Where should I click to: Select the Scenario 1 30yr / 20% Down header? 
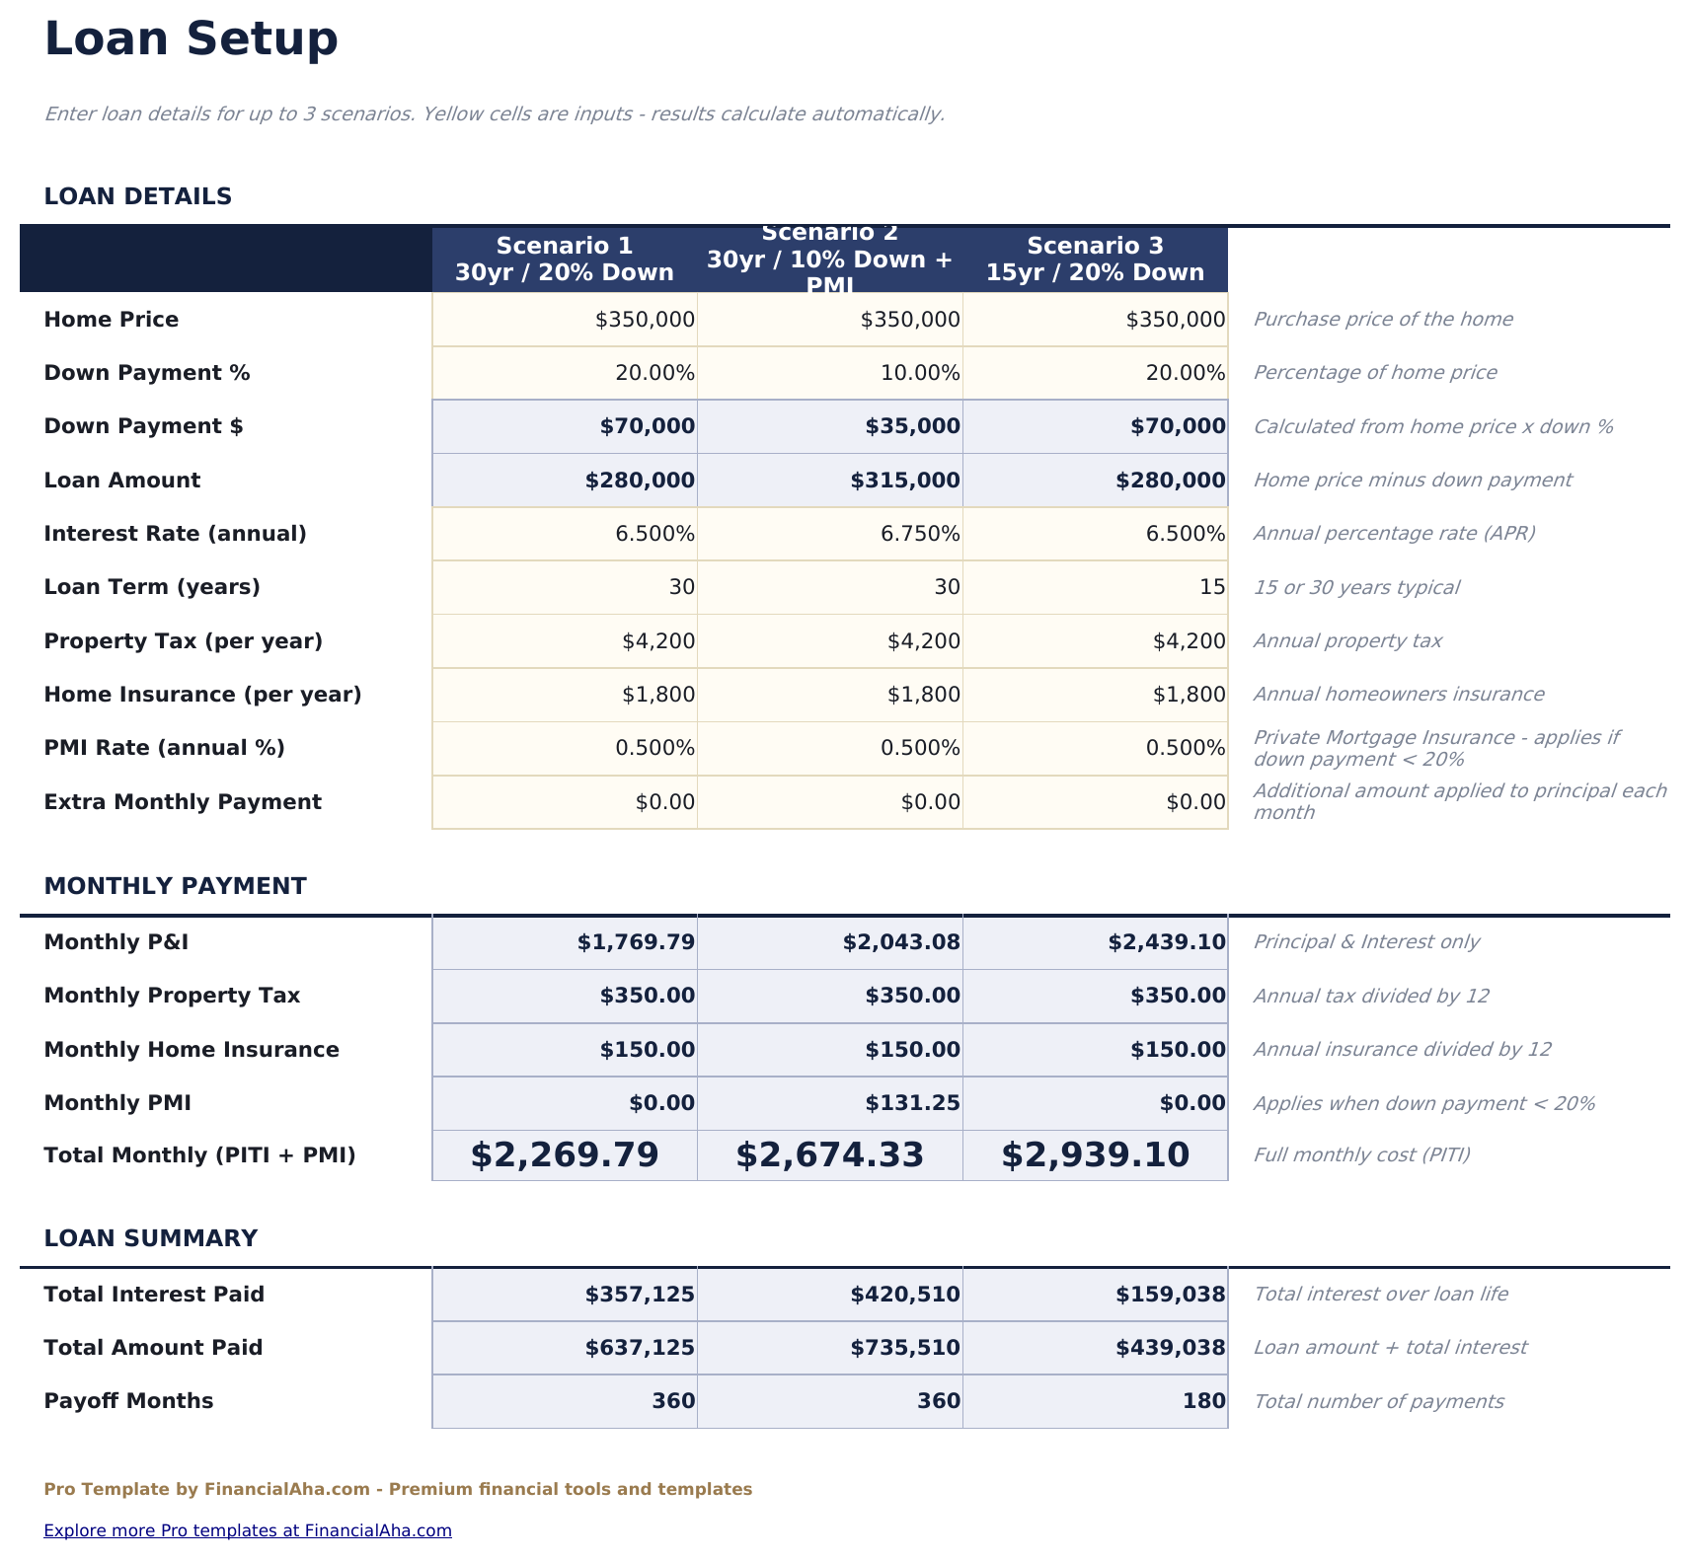coord(564,259)
